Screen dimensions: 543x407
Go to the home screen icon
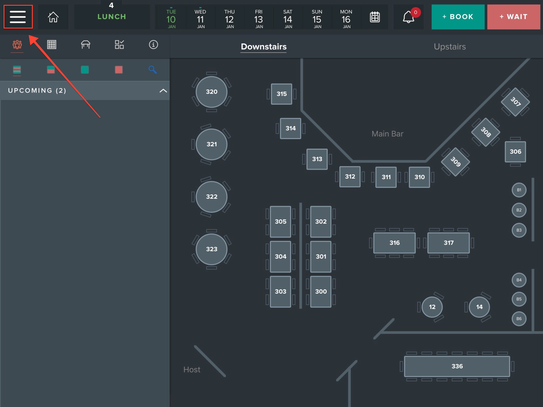[x=53, y=17]
